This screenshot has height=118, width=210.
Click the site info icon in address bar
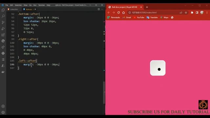tap(130, 12)
